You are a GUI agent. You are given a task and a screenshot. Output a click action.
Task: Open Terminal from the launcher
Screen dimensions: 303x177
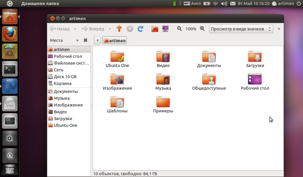(10, 69)
